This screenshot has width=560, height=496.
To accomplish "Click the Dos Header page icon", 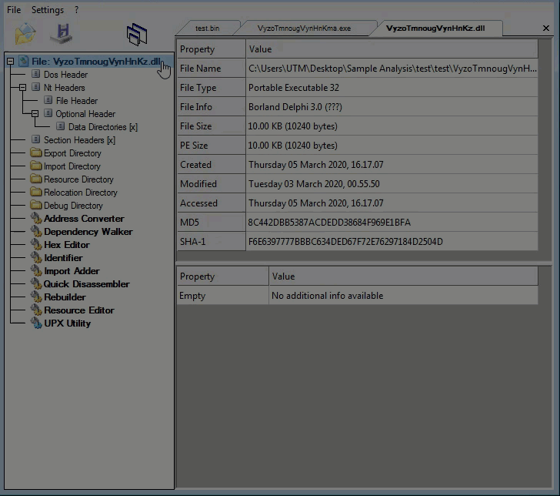I will [x=35, y=74].
